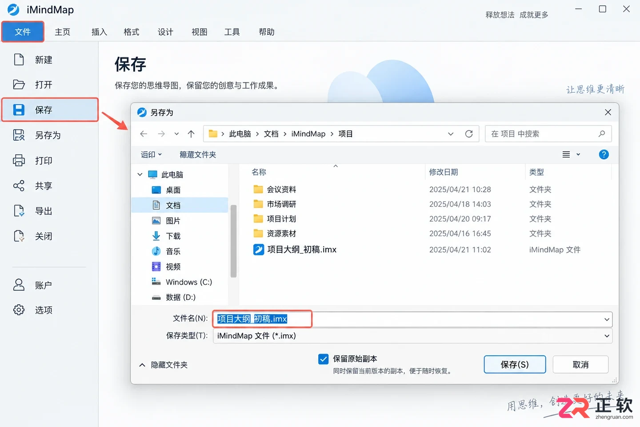Image resolution: width=640 pixels, height=427 pixels.
Task: Click the Options gear icon in sidebar
Action: (x=19, y=310)
